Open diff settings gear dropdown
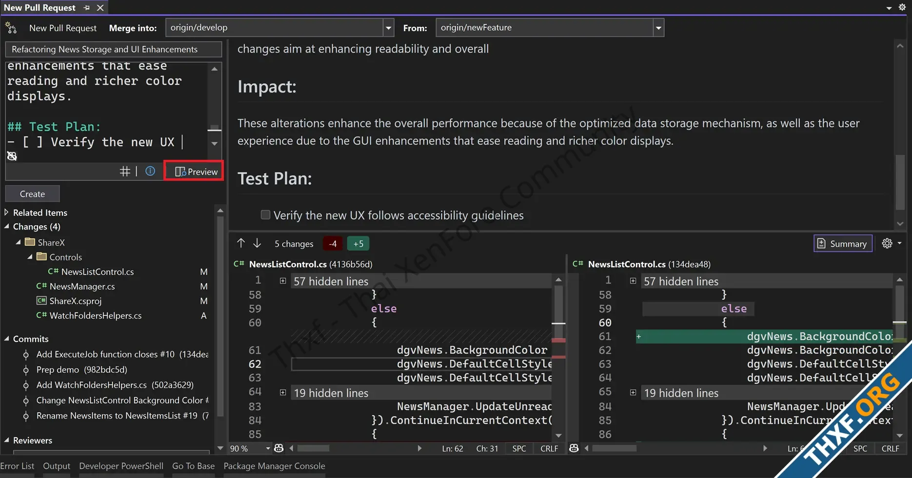 (892, 243)
